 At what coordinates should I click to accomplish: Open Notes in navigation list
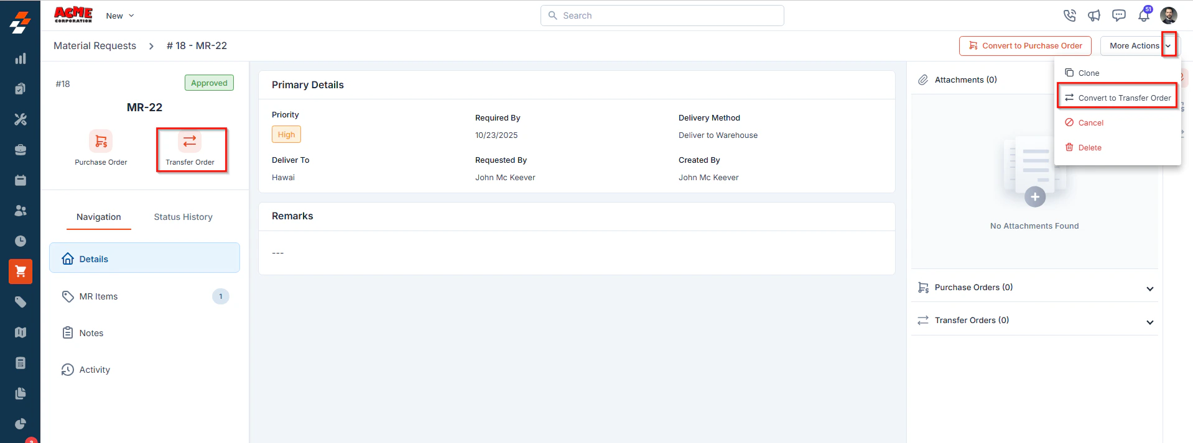click(144, 333)
